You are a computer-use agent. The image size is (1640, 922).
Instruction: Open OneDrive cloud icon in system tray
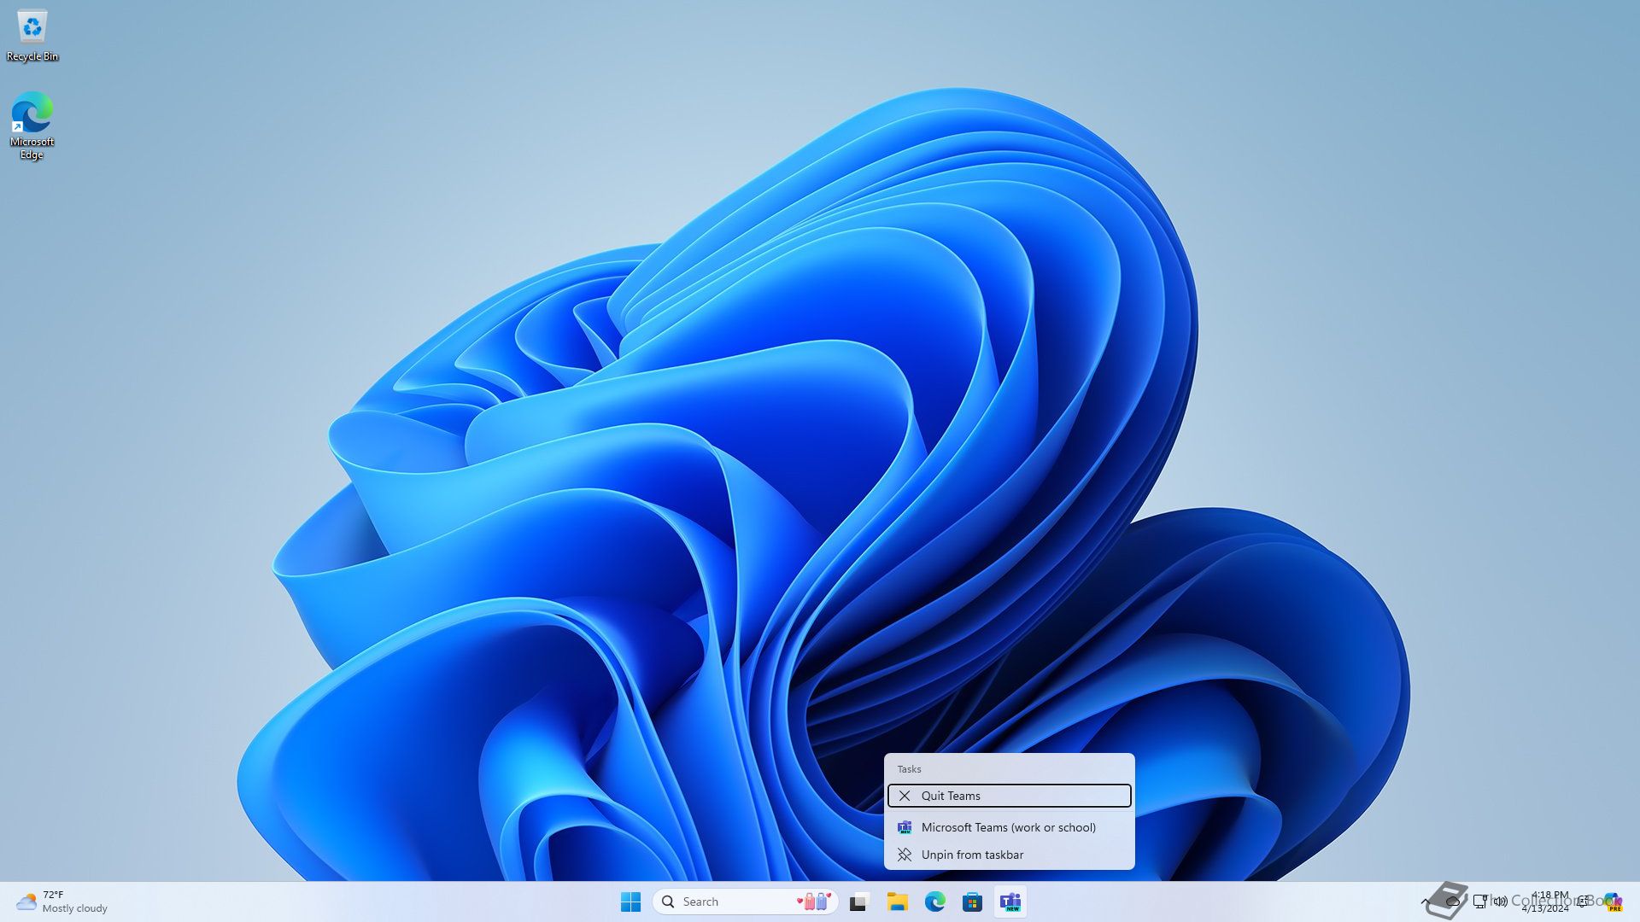(1452, 902)
